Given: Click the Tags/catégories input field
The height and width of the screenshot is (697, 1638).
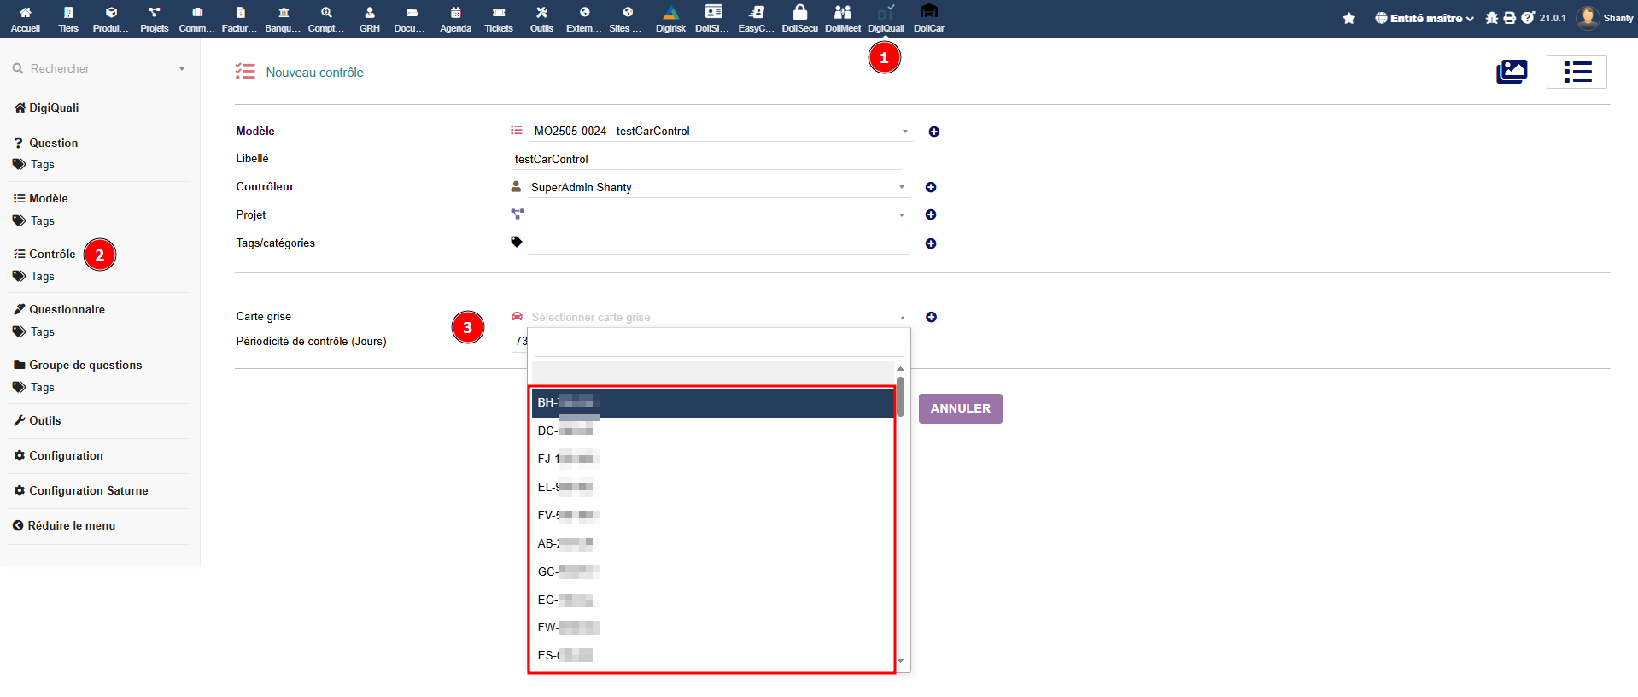Looking at the screenshot, I should click(x=719, y=243).
